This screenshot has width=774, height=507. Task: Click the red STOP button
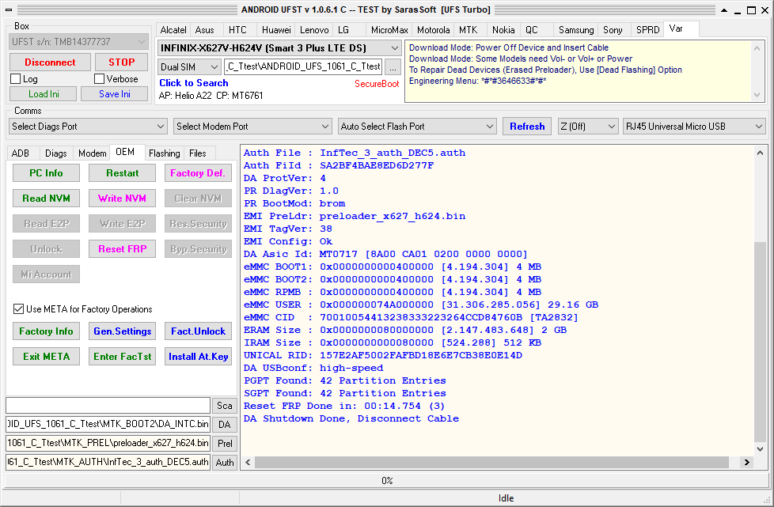click(x=121, y=62)
